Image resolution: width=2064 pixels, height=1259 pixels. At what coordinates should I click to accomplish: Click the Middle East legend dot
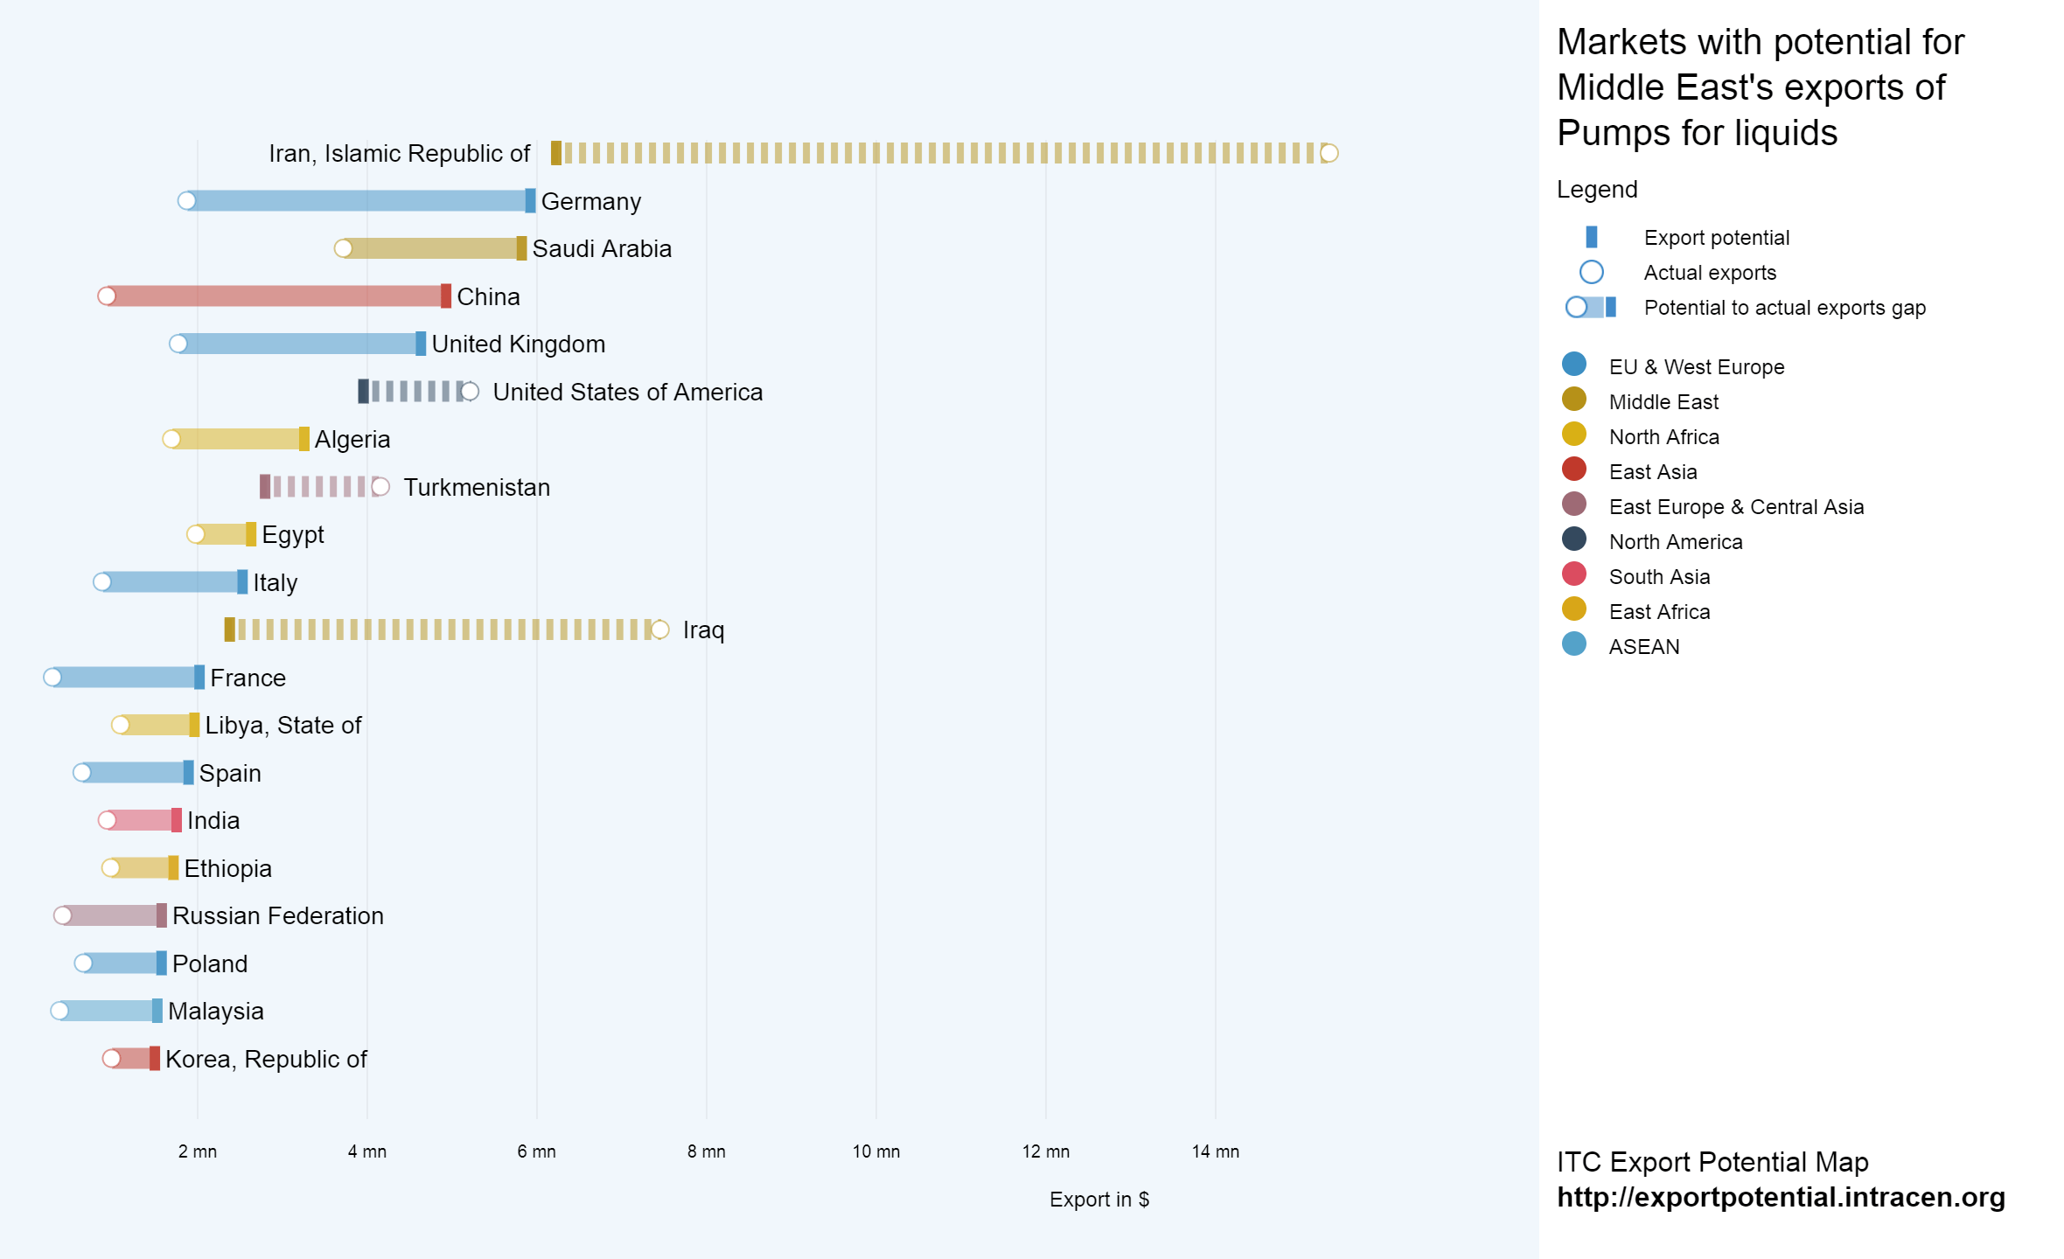1573,400
